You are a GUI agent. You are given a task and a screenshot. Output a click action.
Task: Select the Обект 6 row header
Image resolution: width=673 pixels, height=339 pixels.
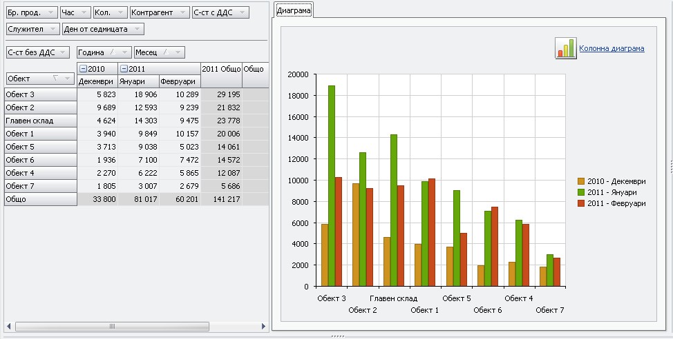41,160
